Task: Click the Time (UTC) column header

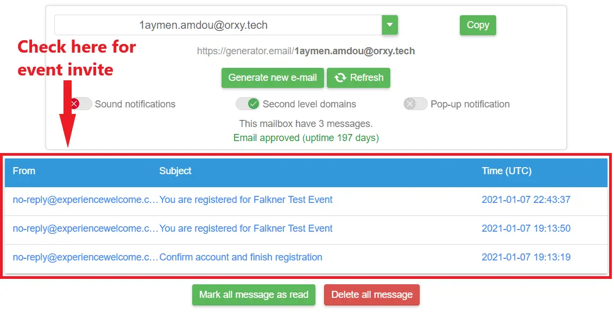Action: coord(507,171)
